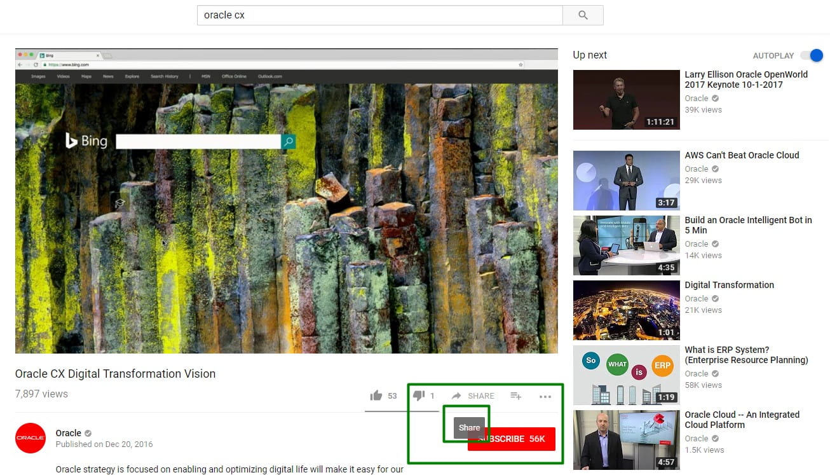Click Oracle channel under Digital Transformation
Viewport: 830px width, 475px height.
pos(696,299)
